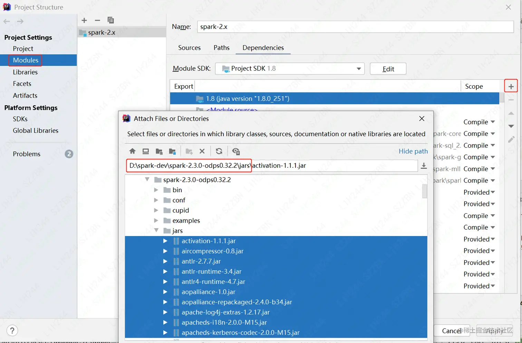Expand the conf folder
Viewport: 522px width, 343px height.
pos(156,200)
